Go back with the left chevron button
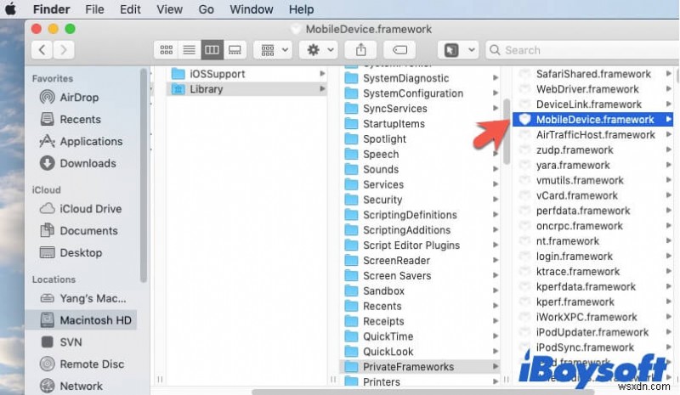 coord(42,50)
